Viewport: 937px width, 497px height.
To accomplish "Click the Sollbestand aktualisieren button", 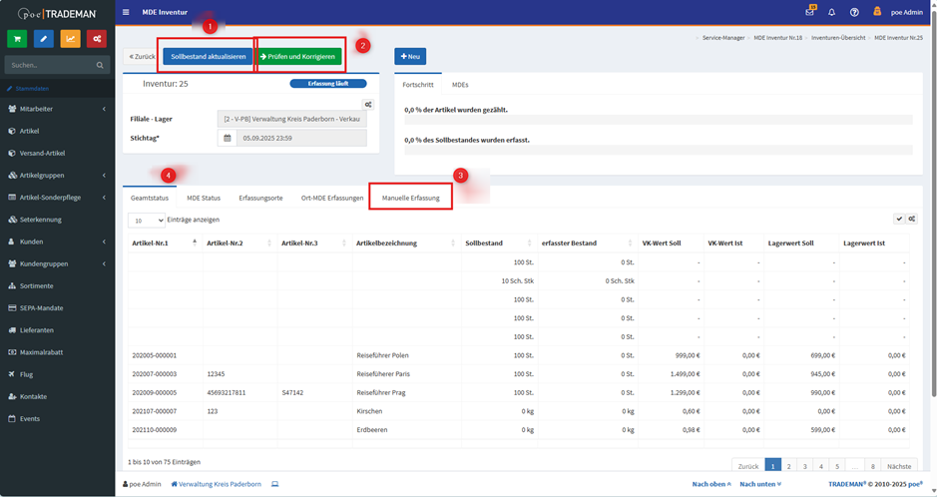I will coord(208,57).
